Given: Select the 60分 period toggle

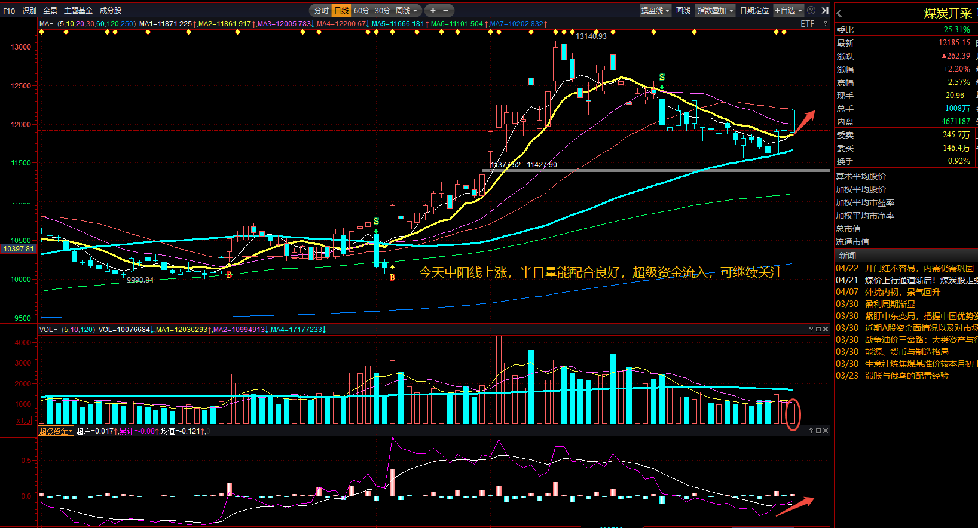Looking at the screenshot, I should coord(361,11).
